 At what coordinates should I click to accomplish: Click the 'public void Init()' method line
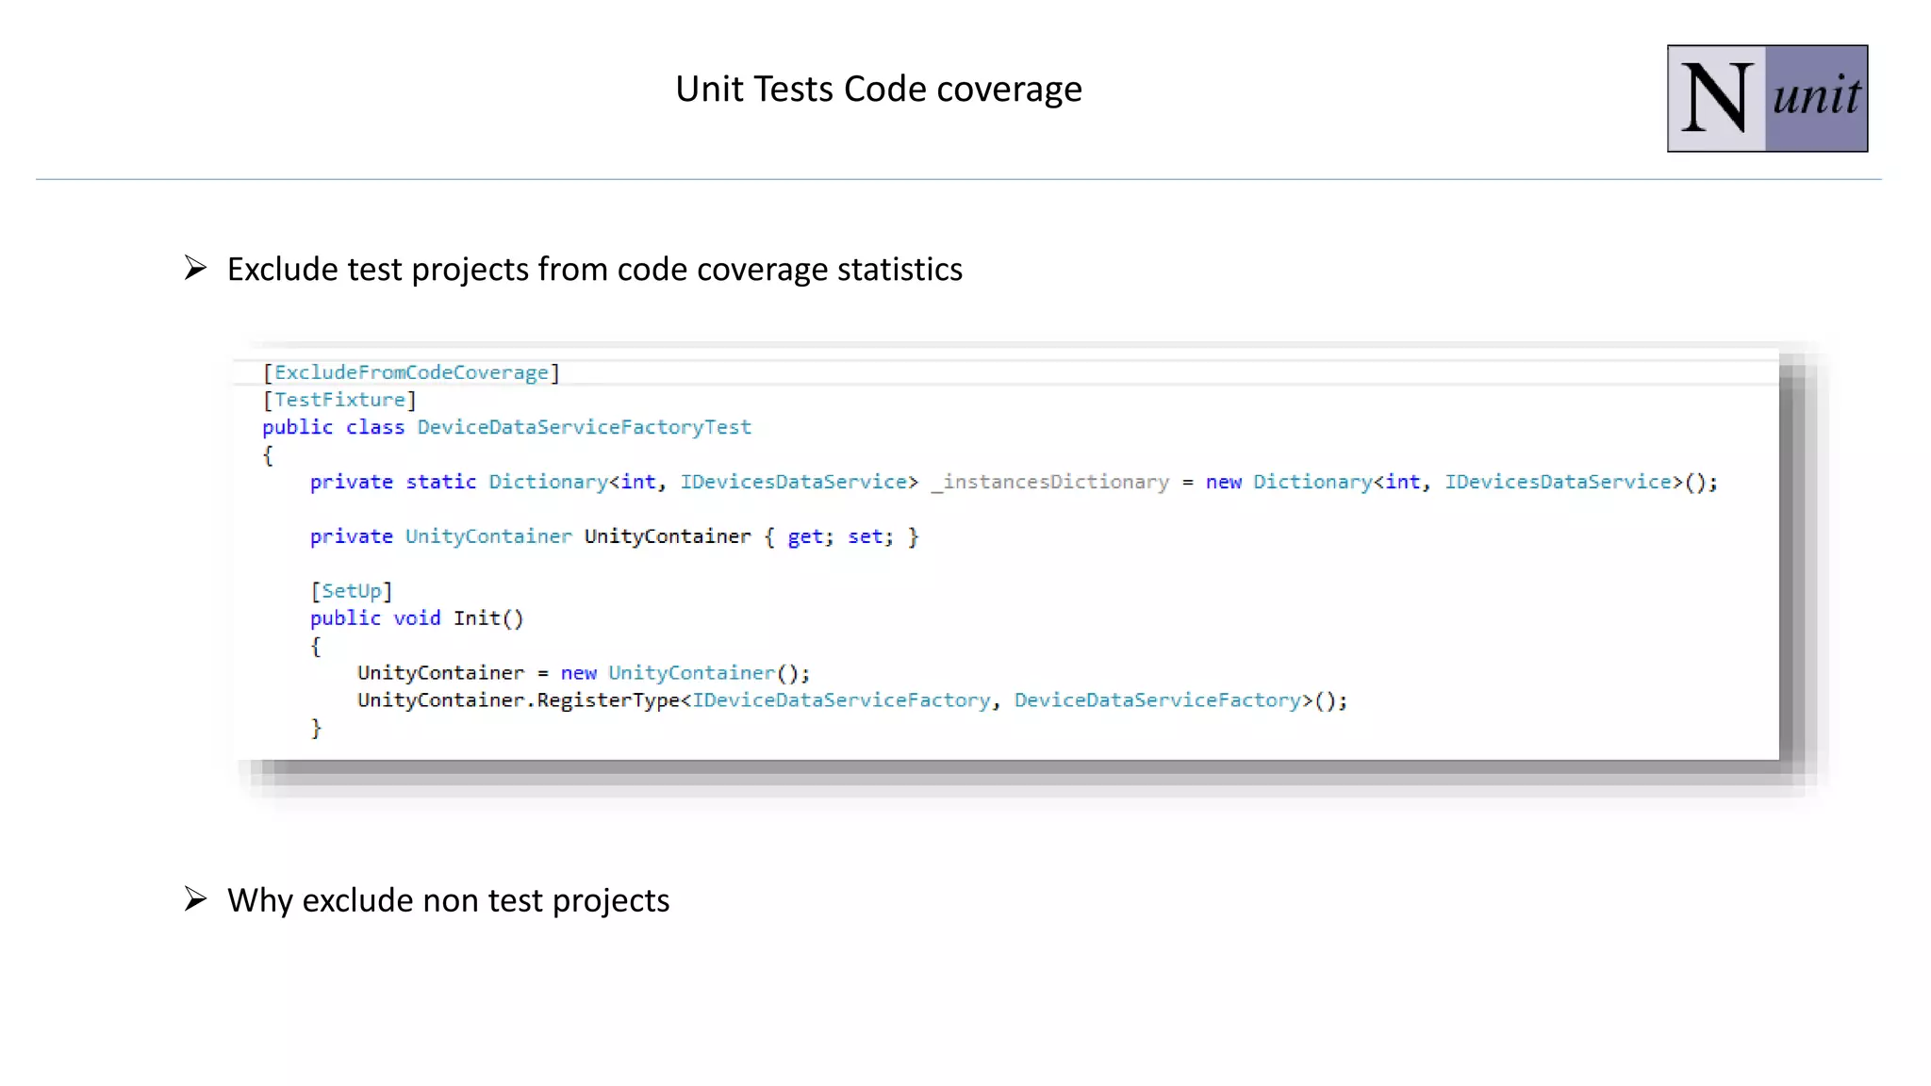pyautogui.click(x=417, y=618)
